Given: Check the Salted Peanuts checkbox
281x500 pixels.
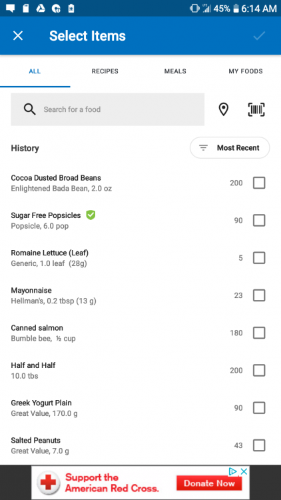Looking at the screenshot, I should (259, 445).
